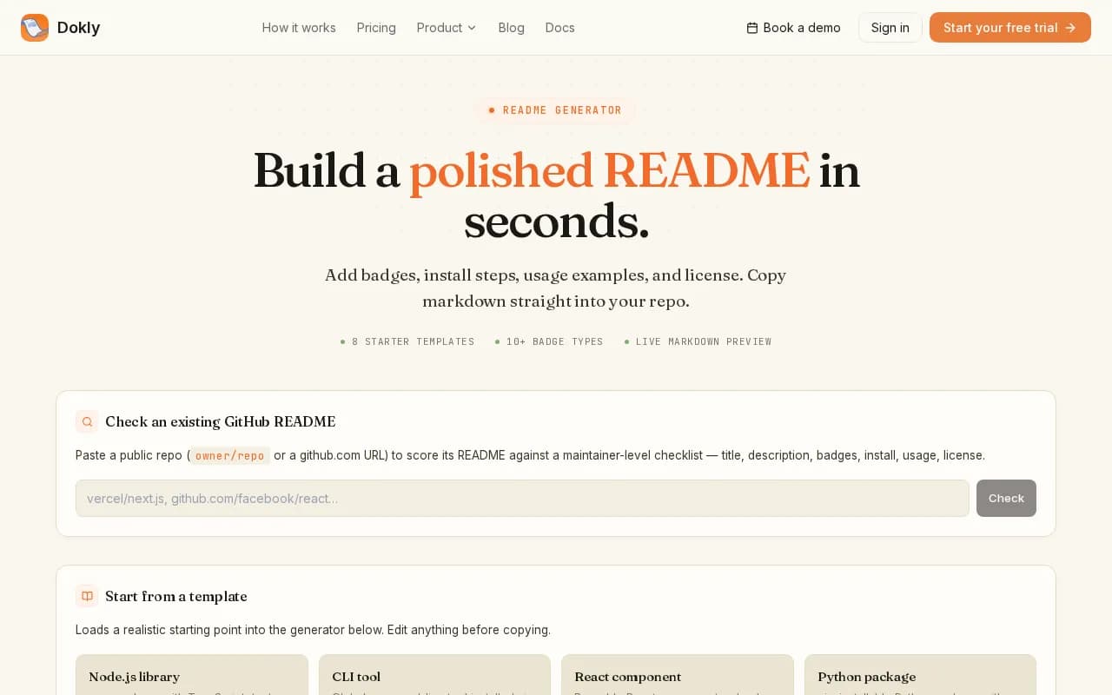Click the 8 STARTER TEMPLATES label
The image size is (1112, 695).
click(x=407, y=341)
